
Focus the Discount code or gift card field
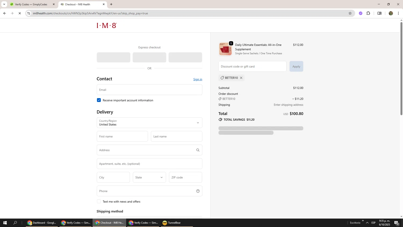(x=252, y=66)
